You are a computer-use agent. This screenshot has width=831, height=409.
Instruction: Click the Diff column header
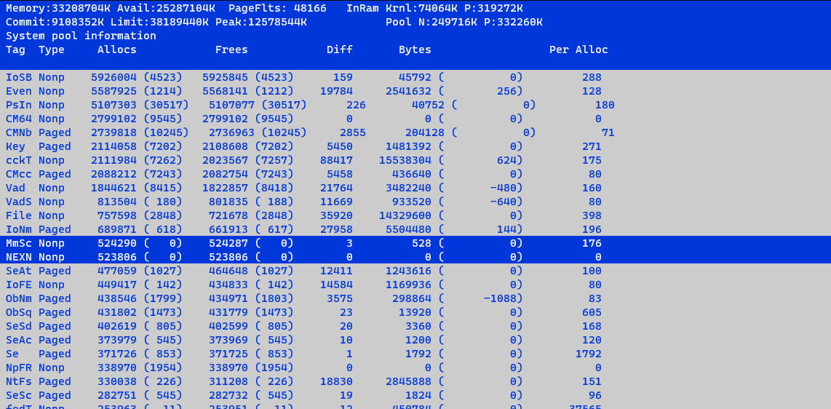[x=340, y=49]
